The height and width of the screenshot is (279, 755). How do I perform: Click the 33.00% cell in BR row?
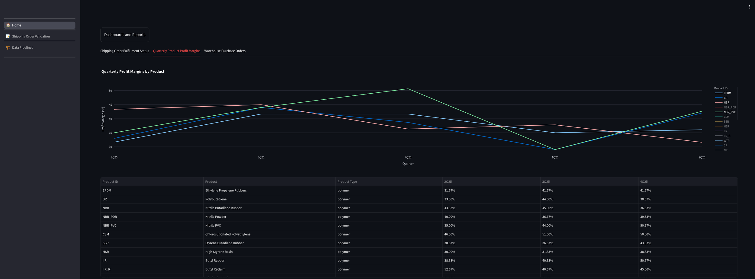pos(491,199)
